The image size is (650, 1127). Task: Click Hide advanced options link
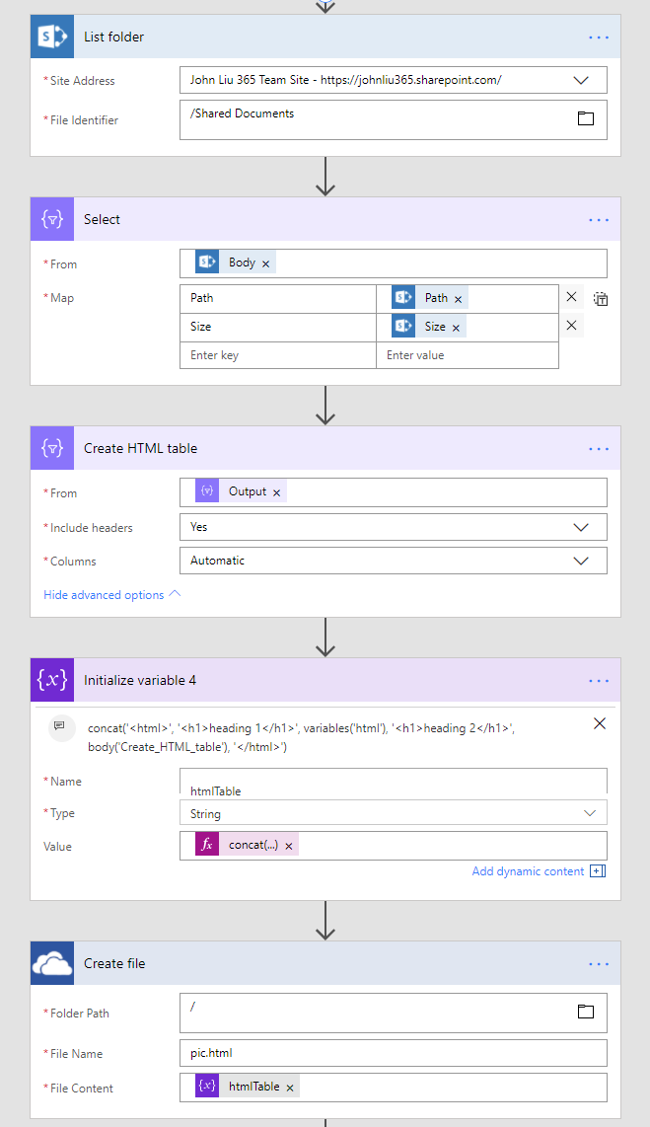(x=112, y=595)
